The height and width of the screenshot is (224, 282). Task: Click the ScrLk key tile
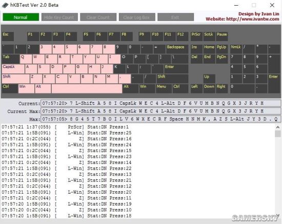(209, 36)
